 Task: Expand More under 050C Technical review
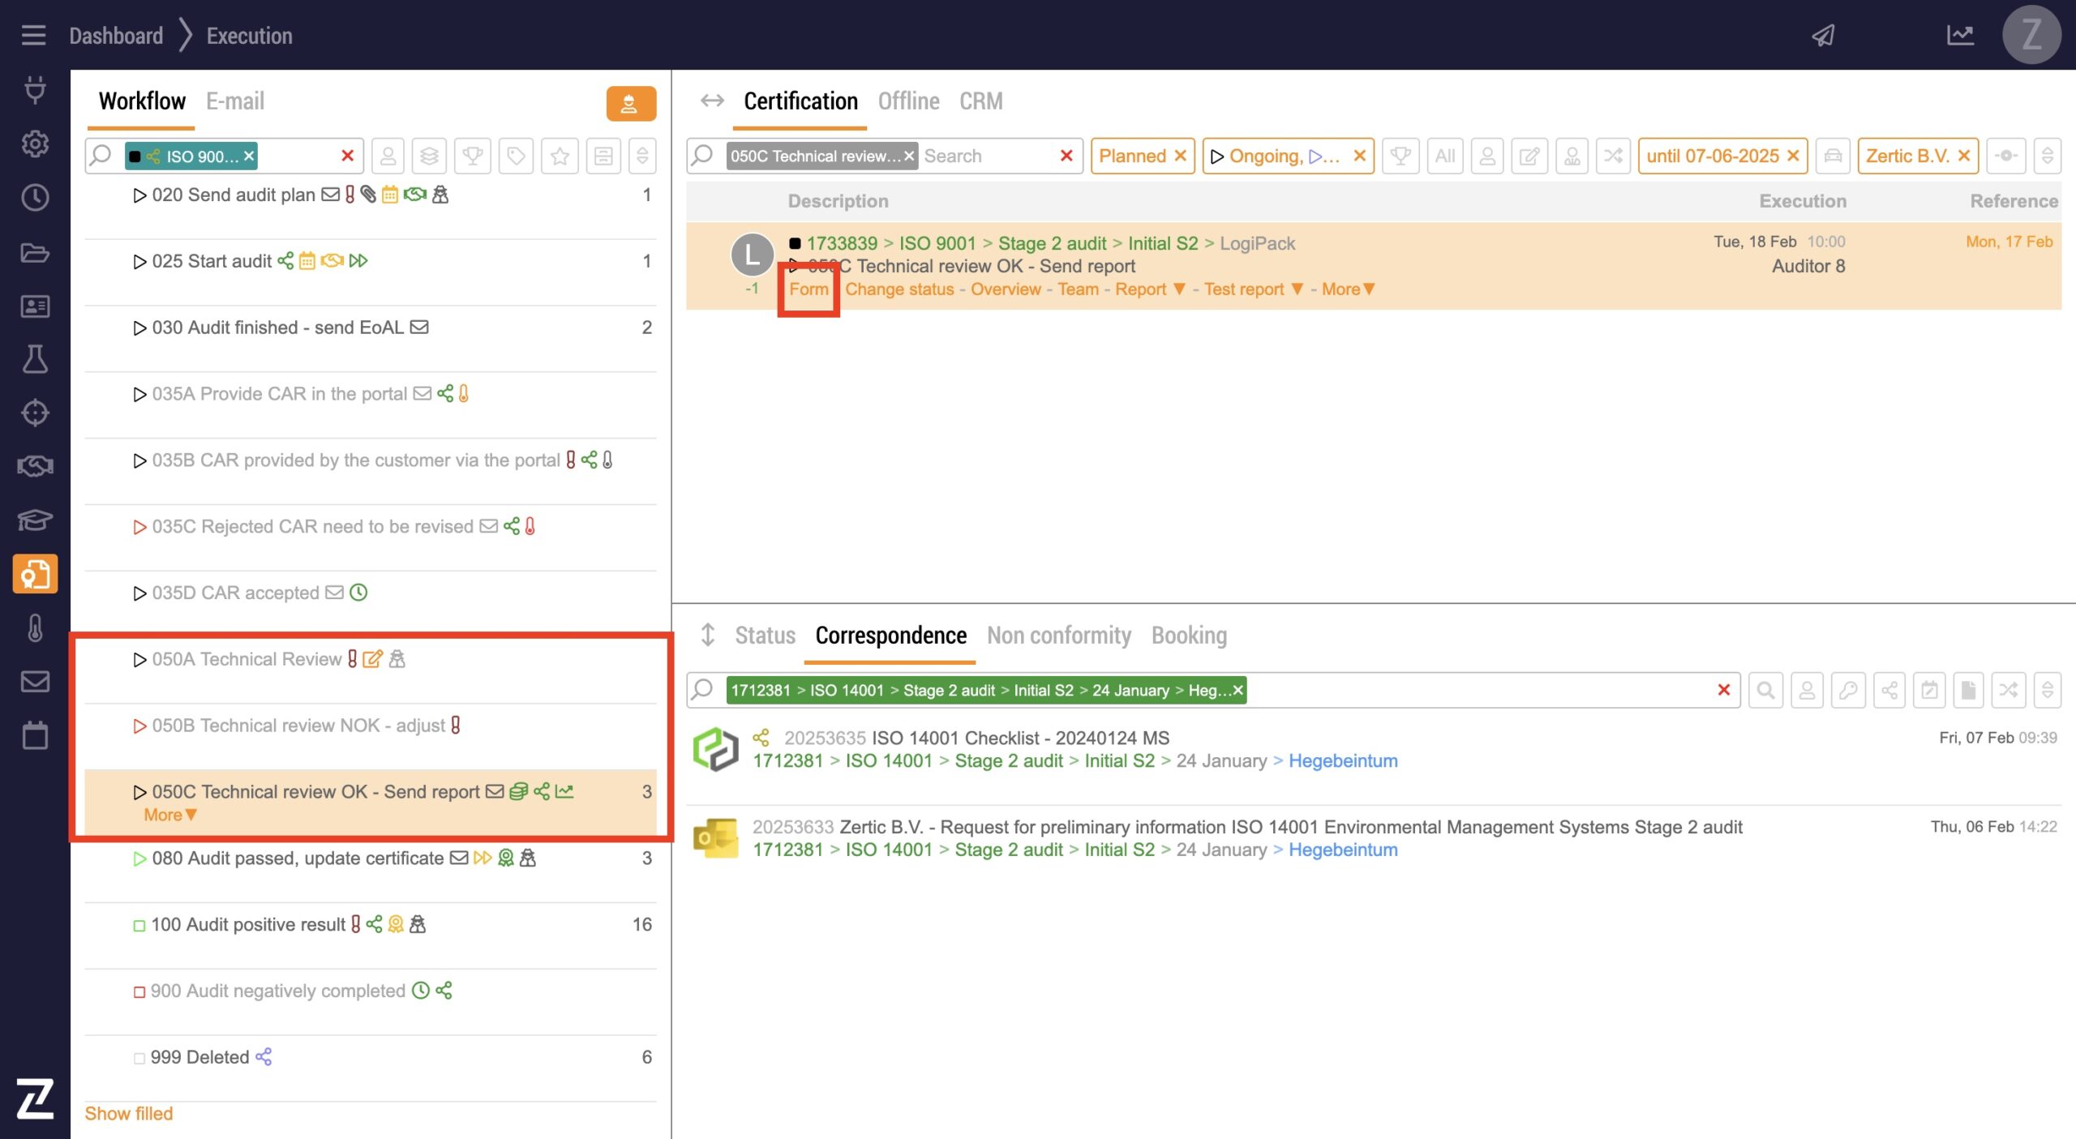(x=169, y=815)
